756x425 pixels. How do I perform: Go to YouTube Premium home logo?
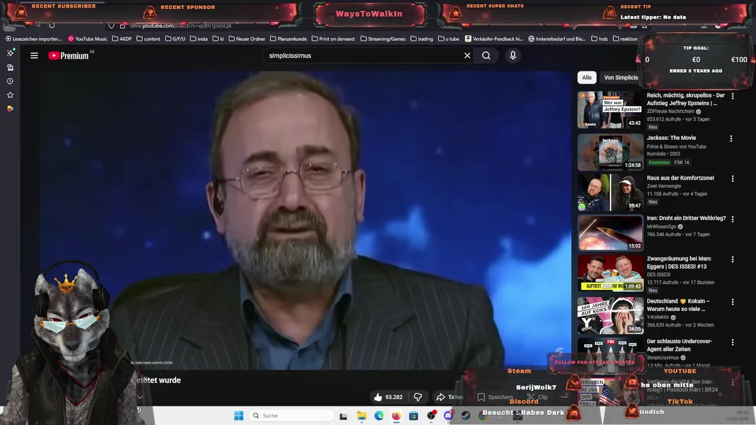(69, 55)
